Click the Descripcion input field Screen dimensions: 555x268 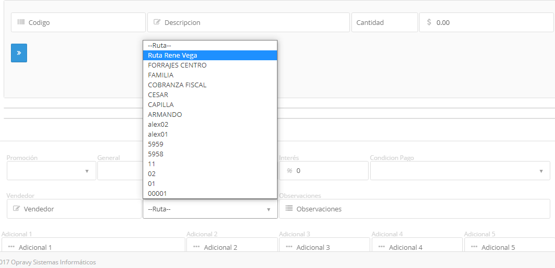[x=248, y=23]
